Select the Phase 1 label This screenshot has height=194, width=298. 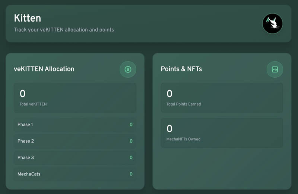coord(25,125)
